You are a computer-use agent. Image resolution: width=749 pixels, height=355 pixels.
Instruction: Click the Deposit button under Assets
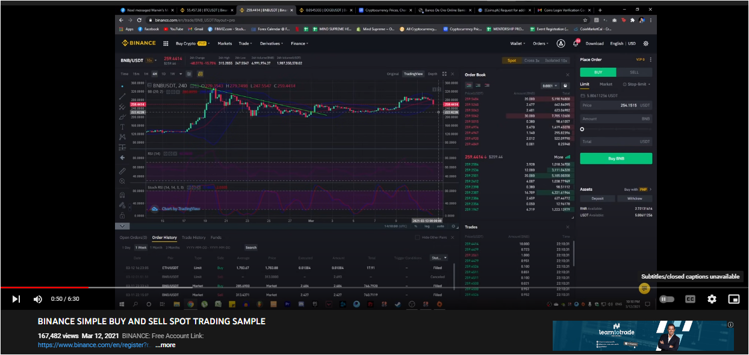(x=597, y=198)
